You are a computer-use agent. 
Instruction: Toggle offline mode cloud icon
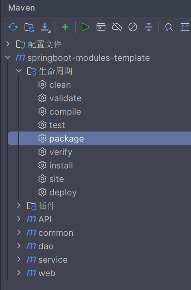117,27
